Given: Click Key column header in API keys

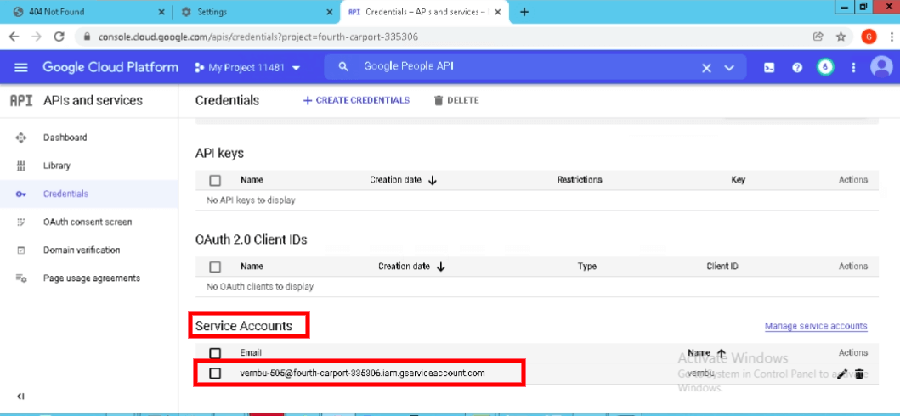Looking at the screenshot, I should (x=739, y=180).
